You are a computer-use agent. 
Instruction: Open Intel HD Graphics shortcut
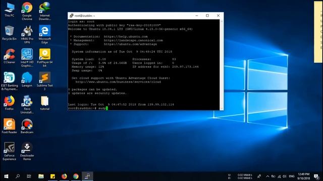(27, 58)
